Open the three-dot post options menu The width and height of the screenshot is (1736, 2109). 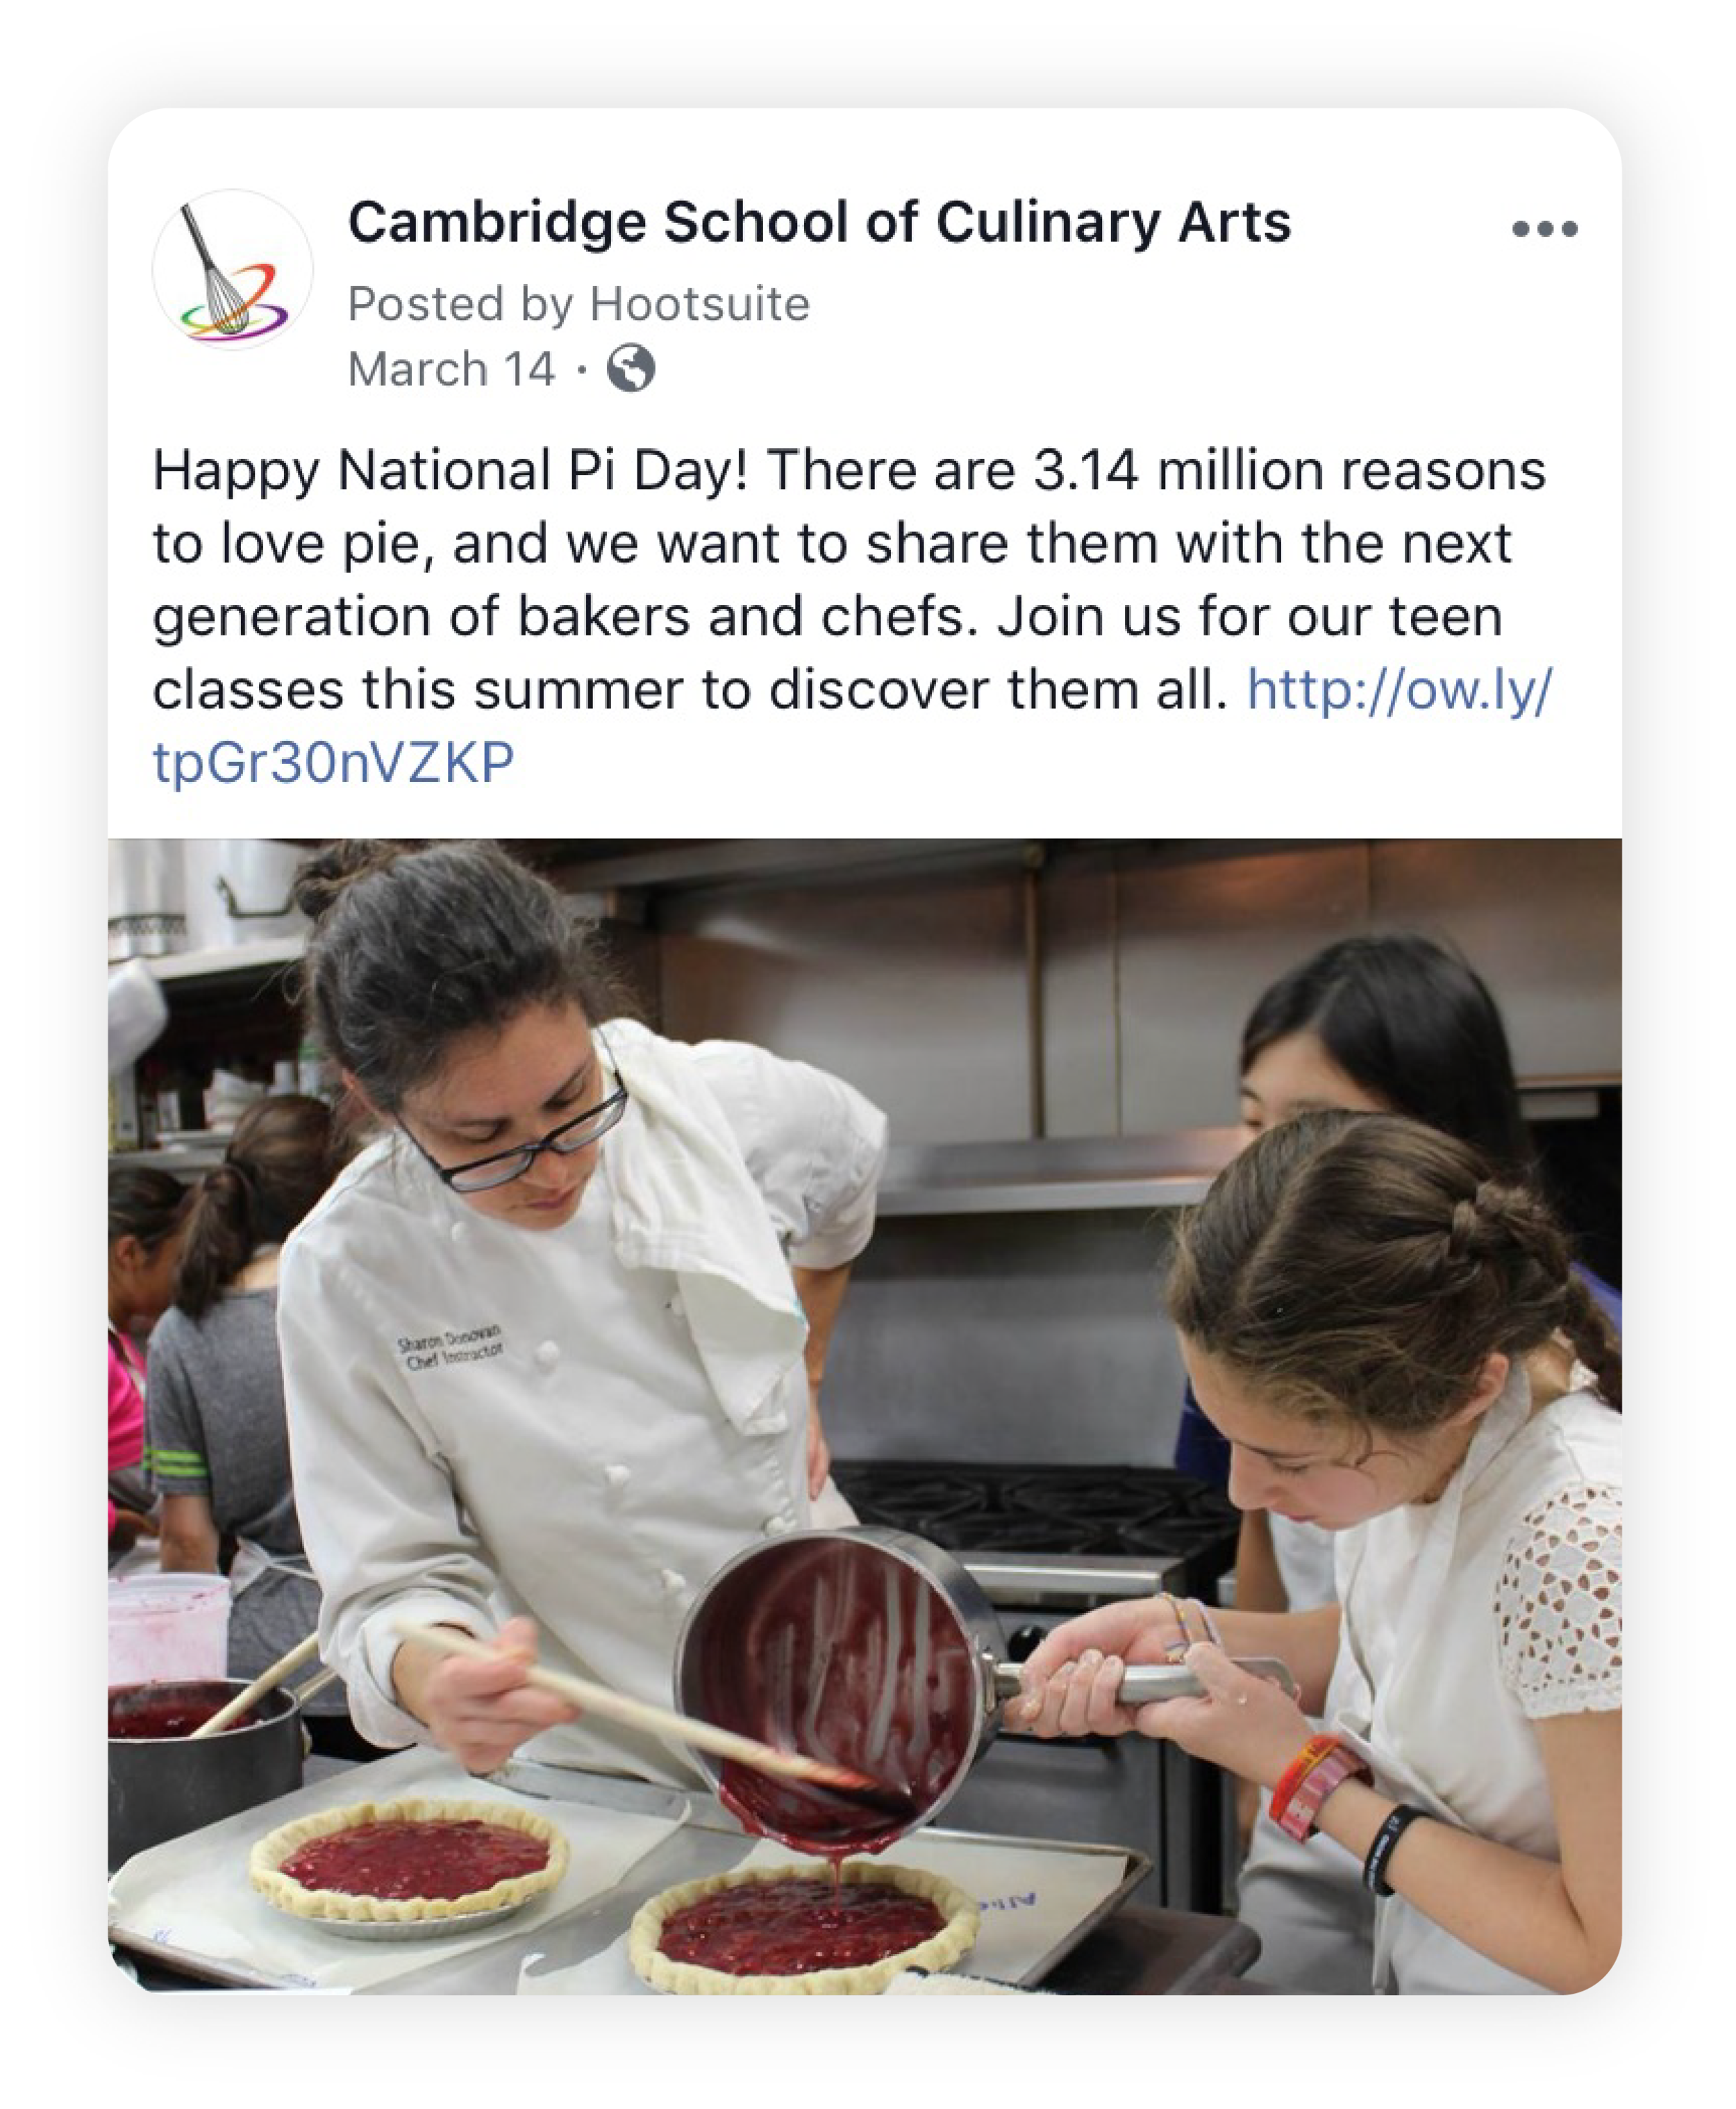pos(1544,229)
